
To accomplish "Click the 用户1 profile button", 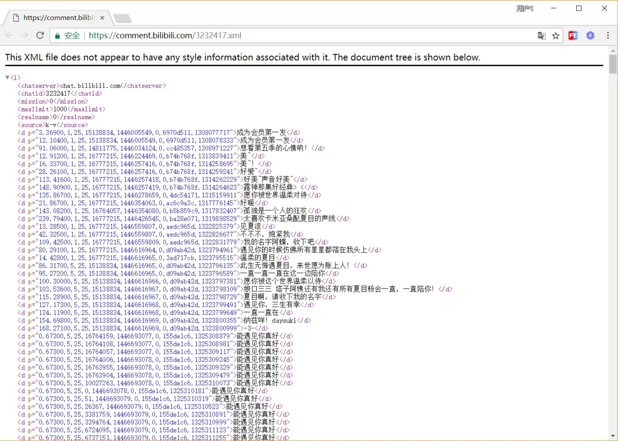I will 525,8.
